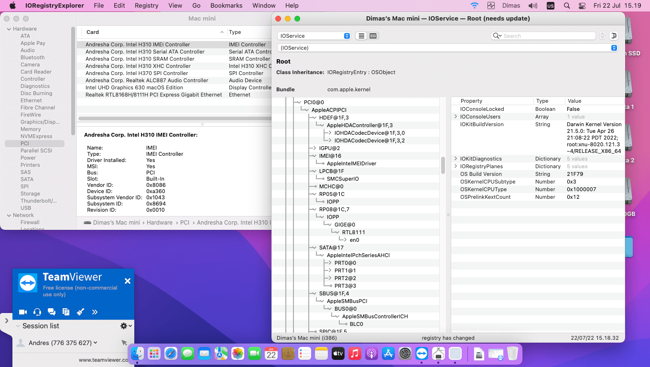Switch to list view in IORegistryExplorer

coord(361,36)
